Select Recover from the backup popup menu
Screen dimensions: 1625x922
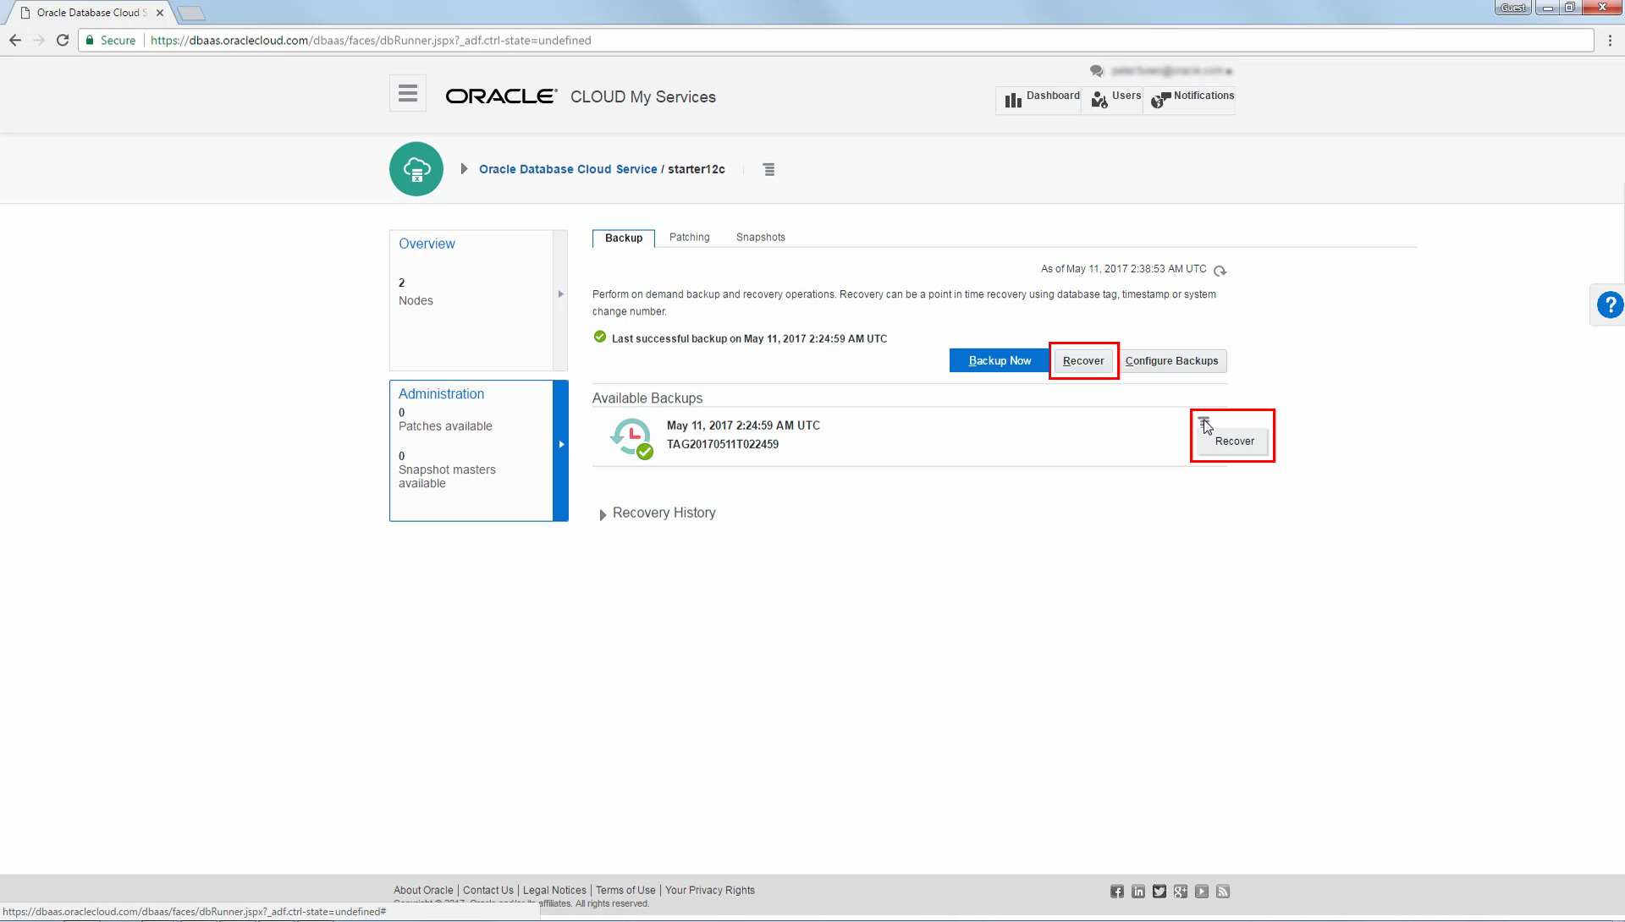1234,441
